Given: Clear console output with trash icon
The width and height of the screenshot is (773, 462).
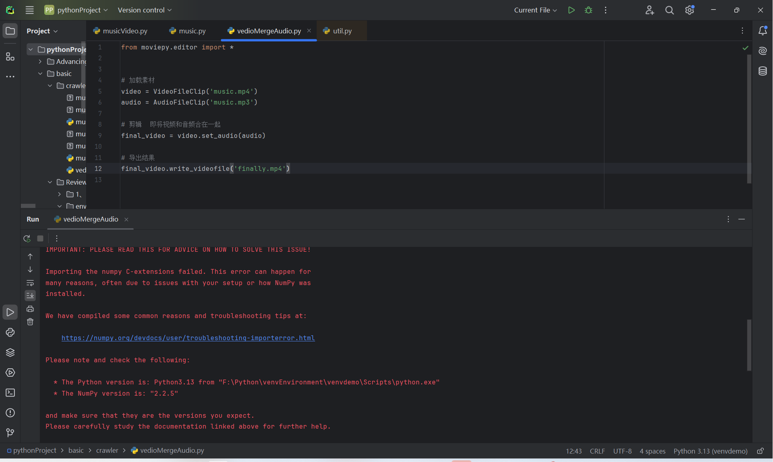Looking at the screenshot, I should [30, 322].
